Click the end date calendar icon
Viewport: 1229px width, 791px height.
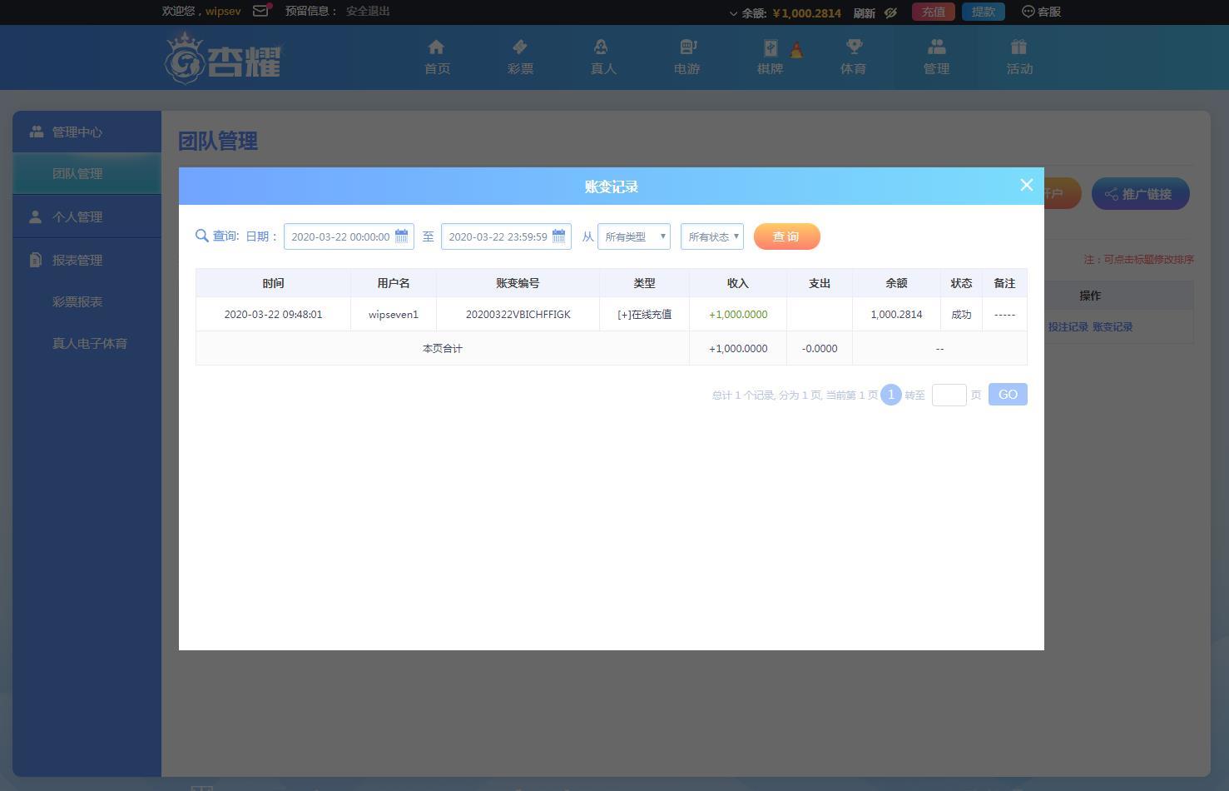tap(558, 236)
